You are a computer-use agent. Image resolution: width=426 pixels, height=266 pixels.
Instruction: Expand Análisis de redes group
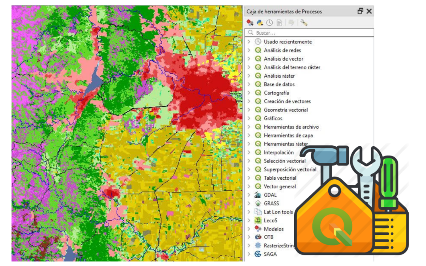[249, 50]
